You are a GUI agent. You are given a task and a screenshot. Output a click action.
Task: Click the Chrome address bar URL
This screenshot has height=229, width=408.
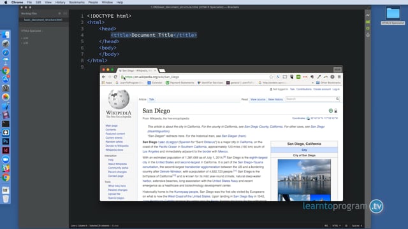point(152,77)
